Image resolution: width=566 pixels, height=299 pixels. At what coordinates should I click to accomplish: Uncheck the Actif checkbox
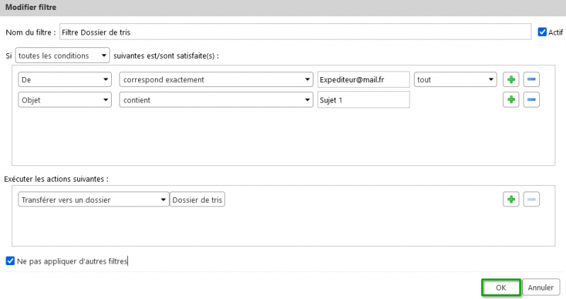point(542,32)
